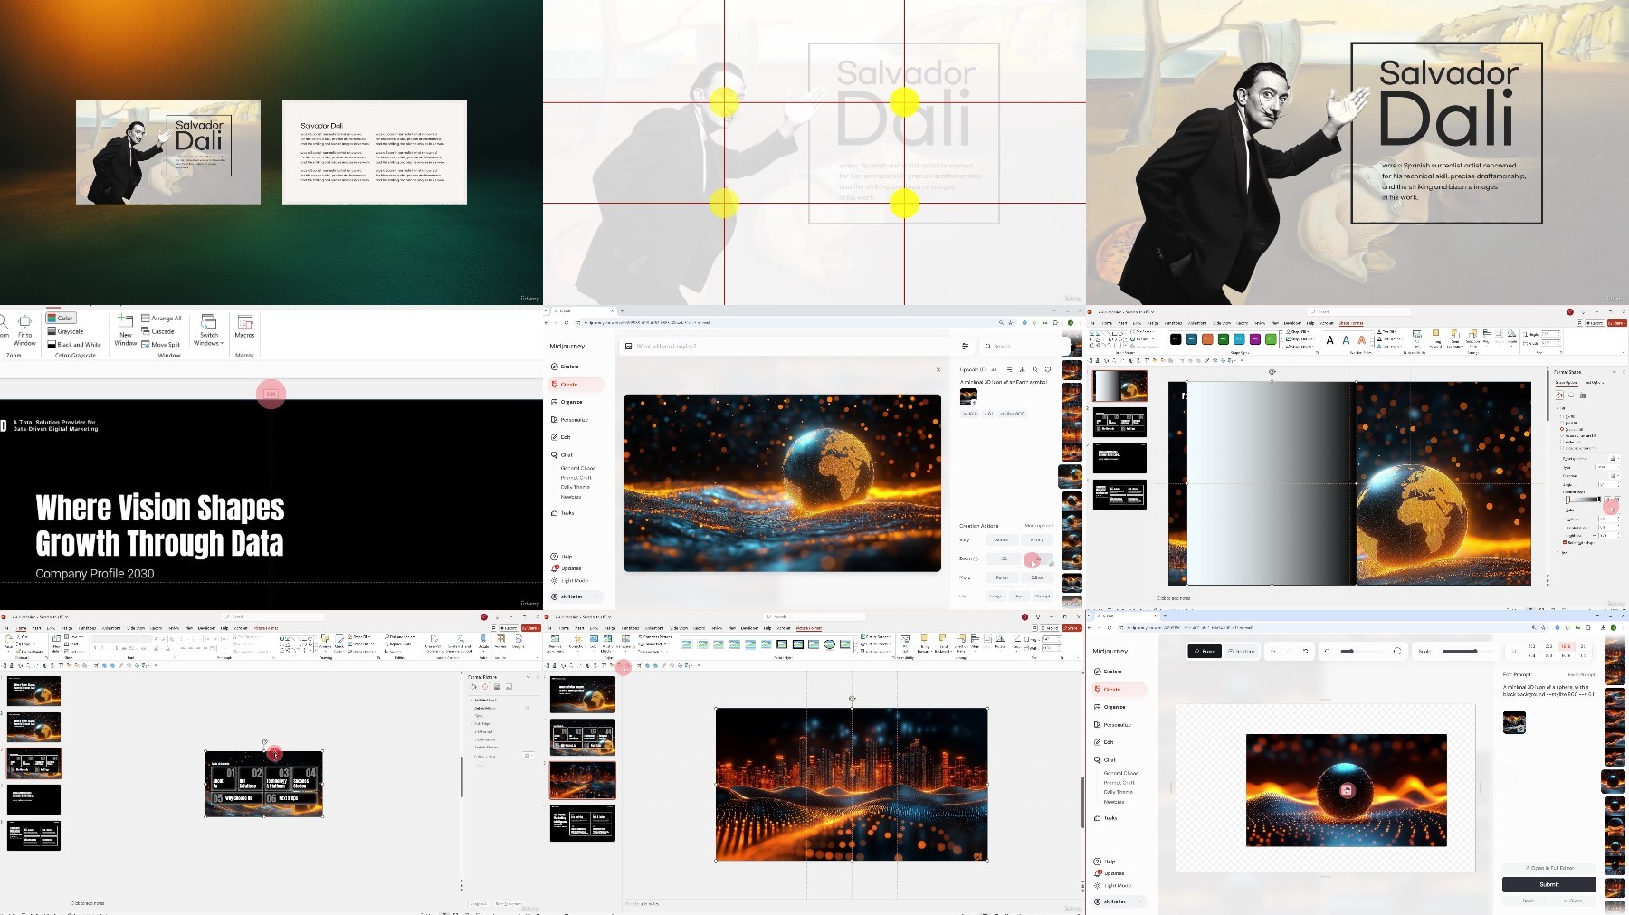Open the account ellipsis menu in the editor window
The height and width of the screenshot is (915, 1629).
click(x=1139, y=901)
